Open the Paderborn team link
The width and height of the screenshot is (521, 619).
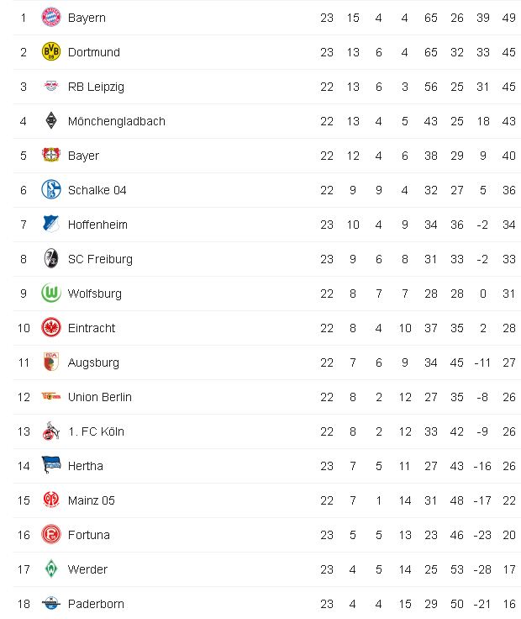96,604
